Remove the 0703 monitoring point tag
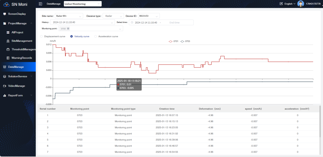The width and height of the screenshot is (323, 157). (68, 29)
